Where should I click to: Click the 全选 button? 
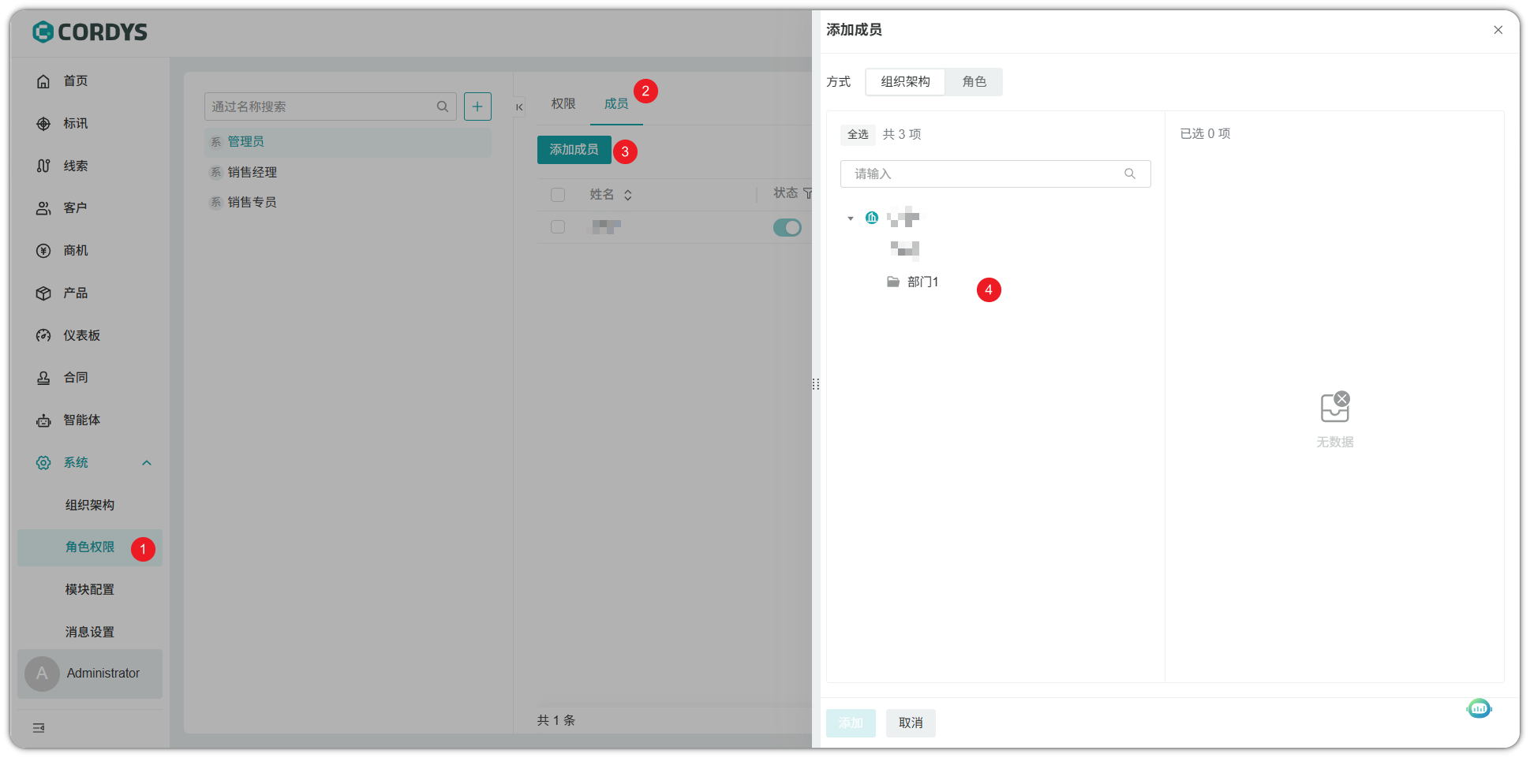point(858,135)
